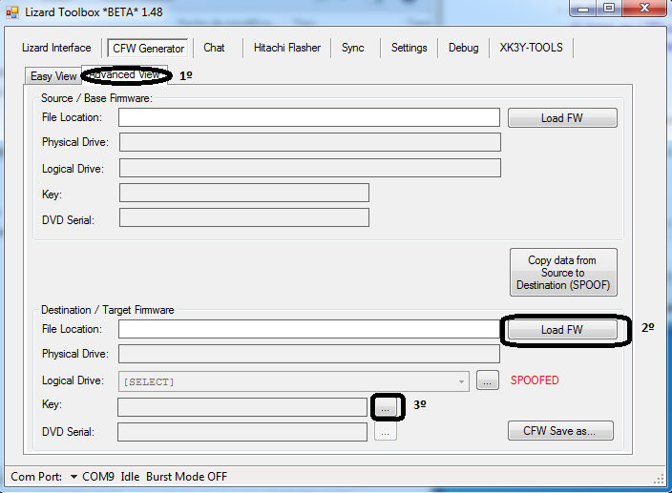
Task: Click the Source Key field
Action: coord(243,193)
